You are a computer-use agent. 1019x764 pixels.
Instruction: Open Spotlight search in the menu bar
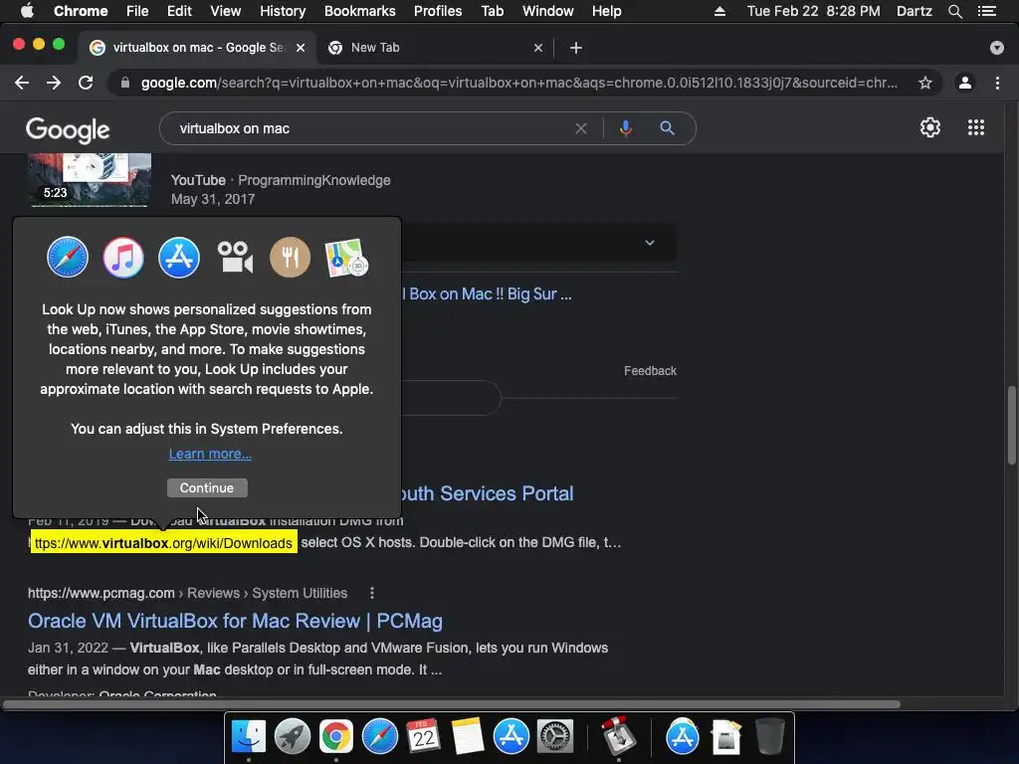pos(954,11)
